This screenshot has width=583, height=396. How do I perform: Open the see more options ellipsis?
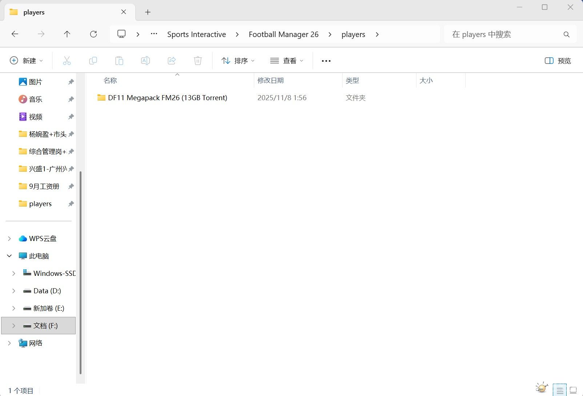click(326, 61)
